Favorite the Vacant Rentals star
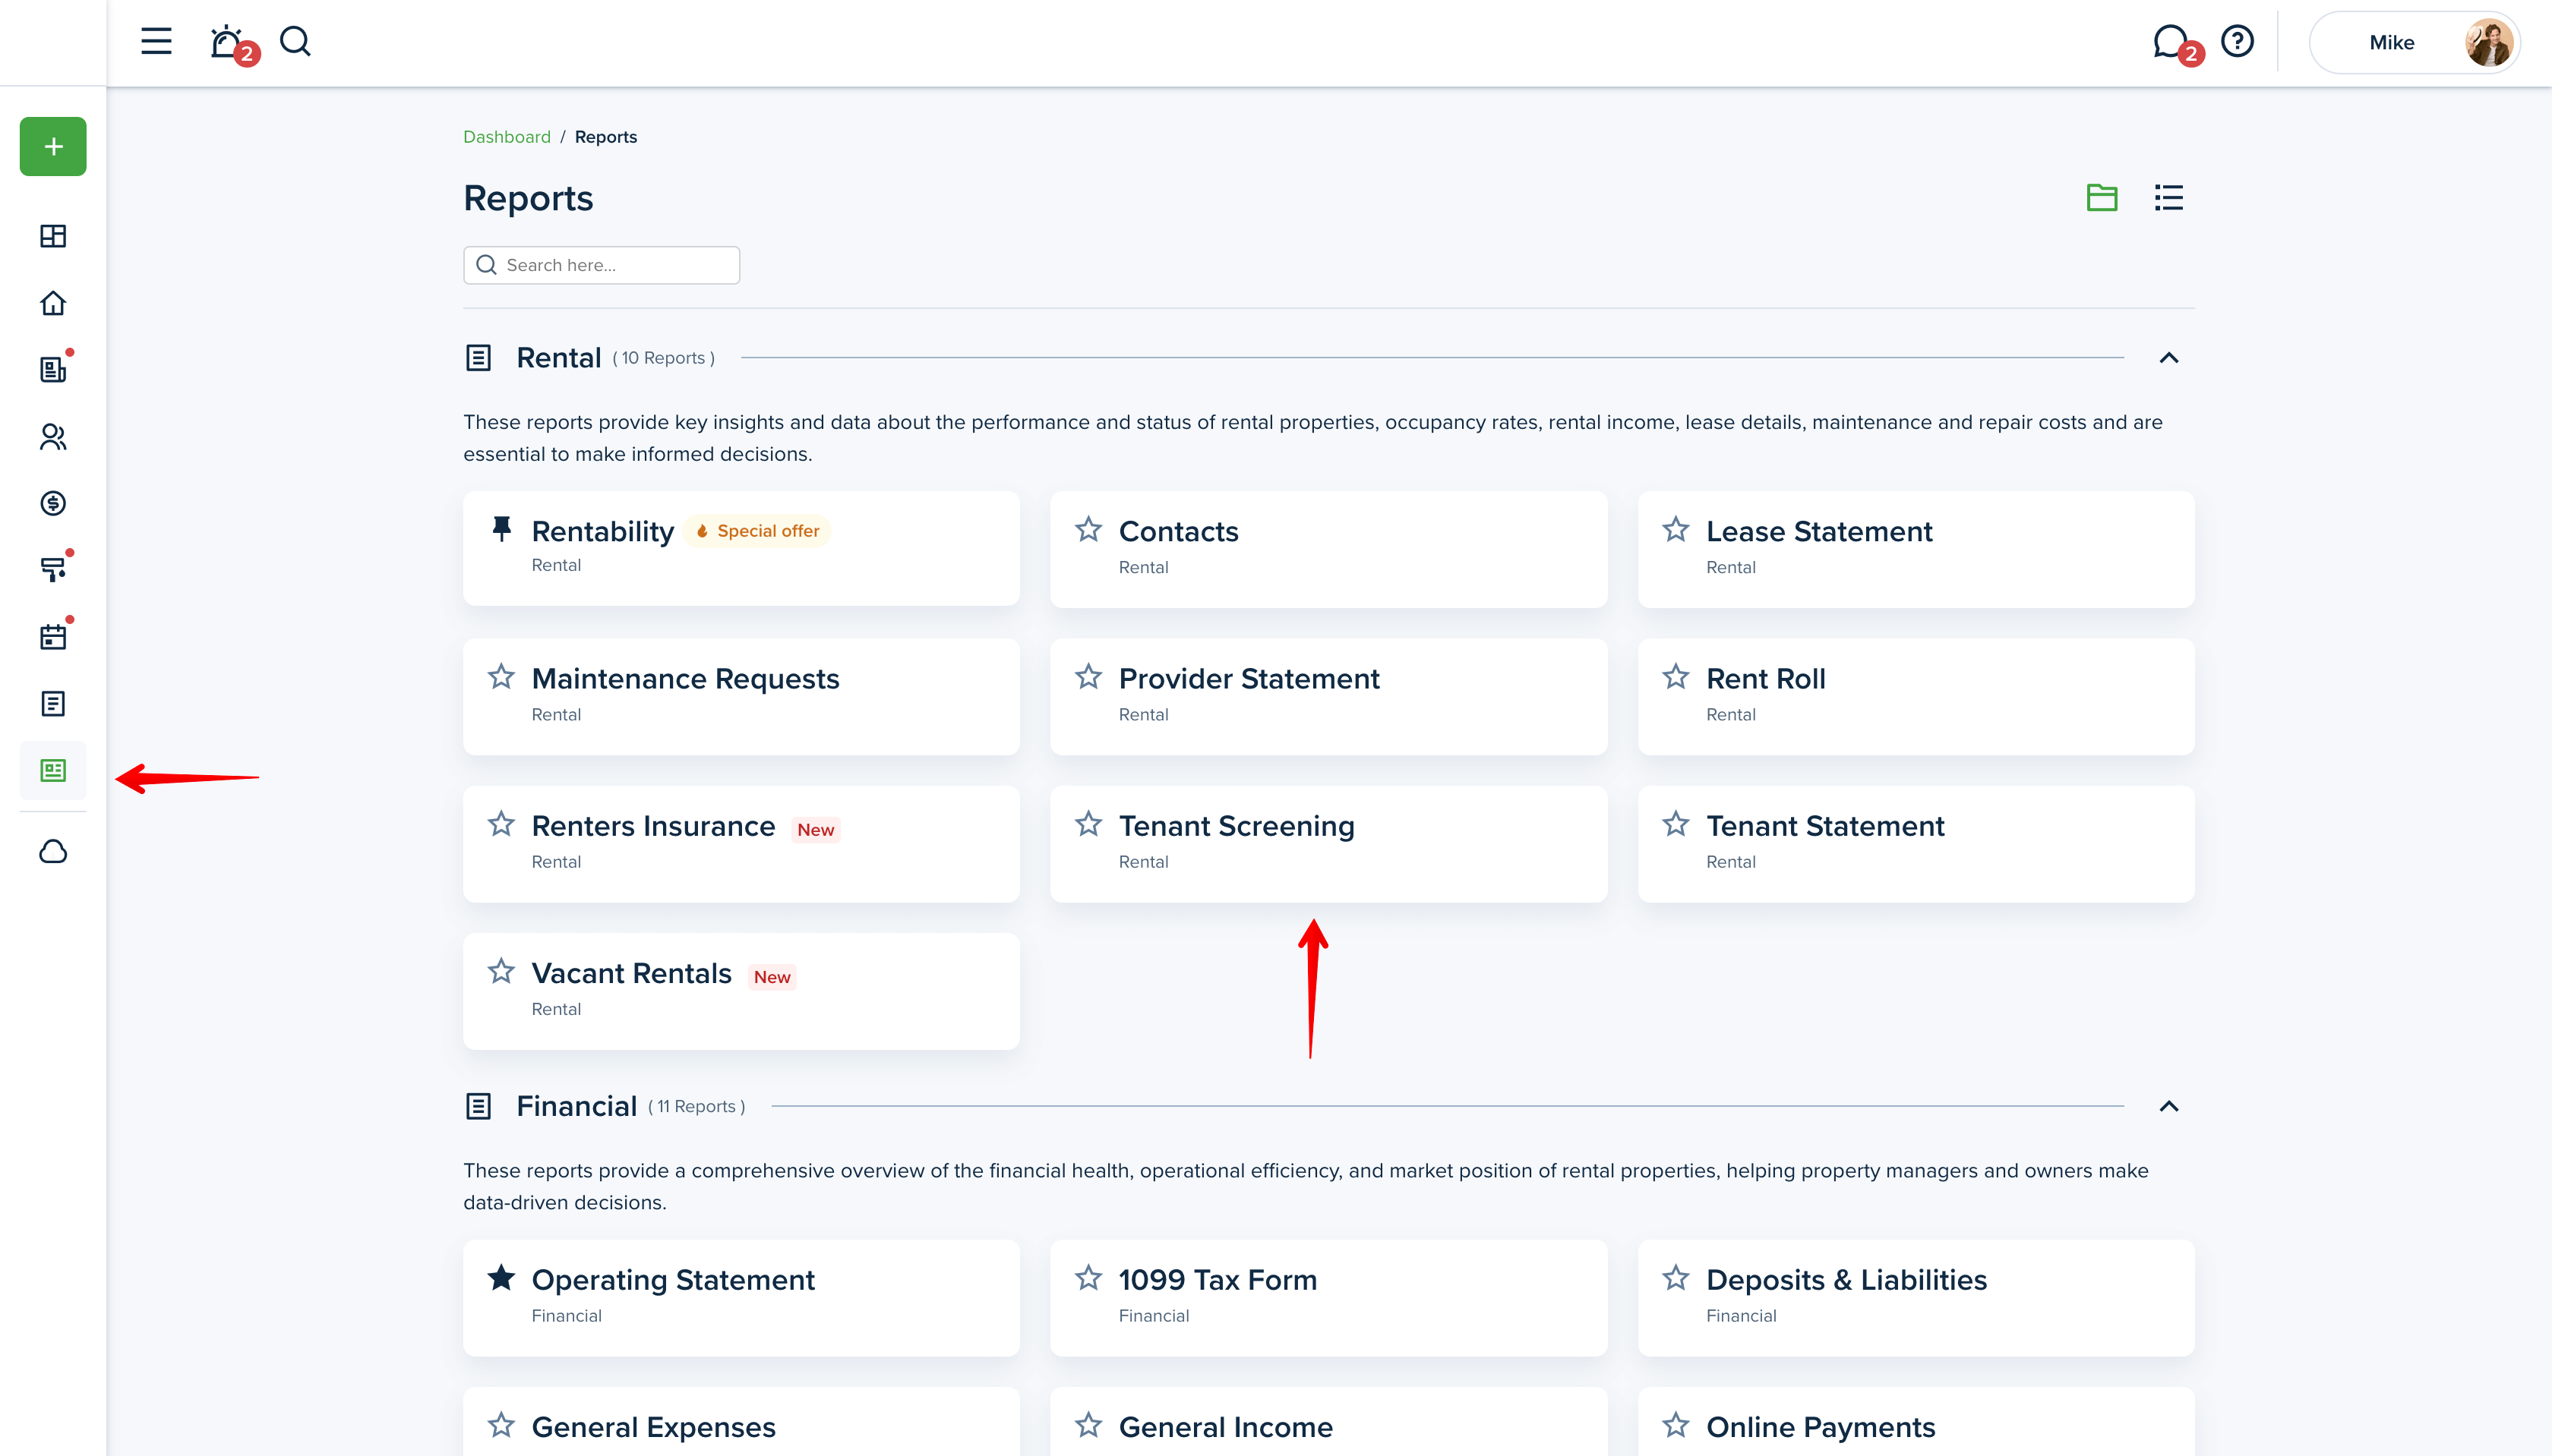The image size is (2552, 1456). pyautogui.click(x=501, y=971)
